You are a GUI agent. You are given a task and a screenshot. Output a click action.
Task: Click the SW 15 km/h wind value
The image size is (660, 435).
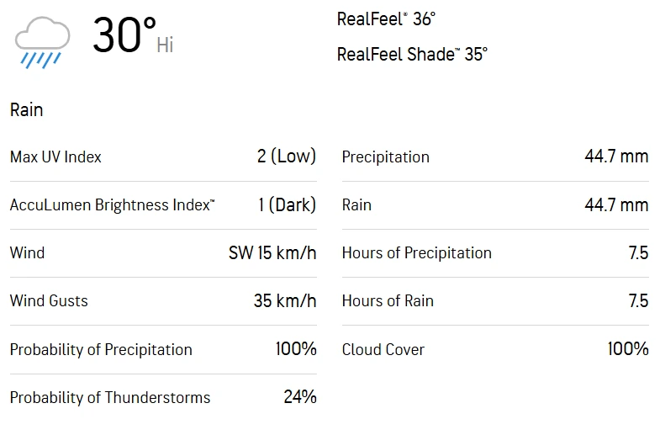272,253
